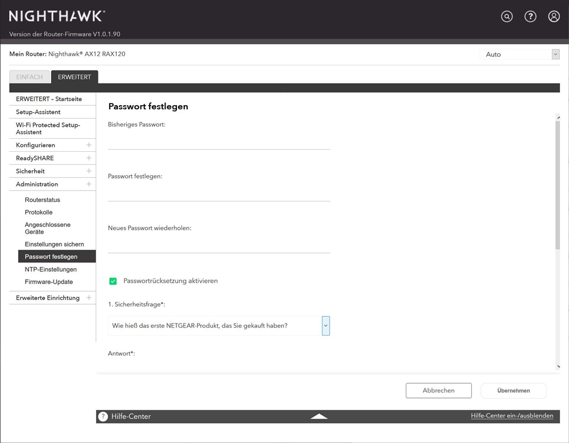
Task: Click the Hilfe-Center question mark icon
Action: pyautogui.click(x=103, y=416)
